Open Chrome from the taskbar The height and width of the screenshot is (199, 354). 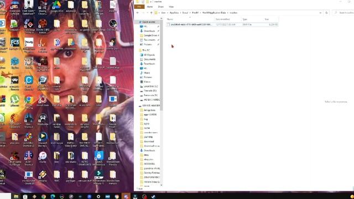[44, 197]
